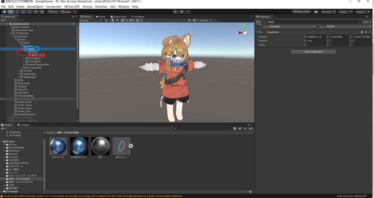Screen dimensions: 374x198
Task: Click the Add Component button
Action: tap(313, 52)
